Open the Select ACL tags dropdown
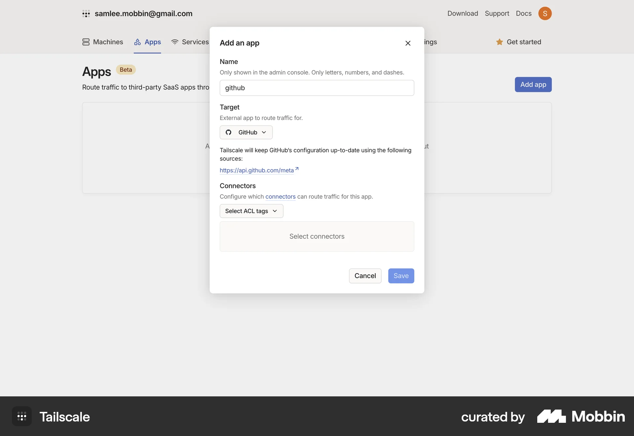The width and height of the screenshot is (634, 436). click(x=251, y=211)
